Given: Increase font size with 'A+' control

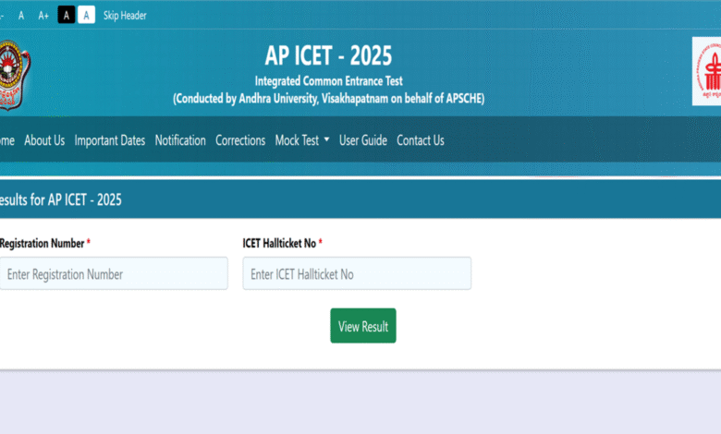Looking at the screenshot, I should point(43,16).
